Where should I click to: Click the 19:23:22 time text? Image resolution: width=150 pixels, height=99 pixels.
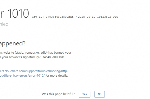104,17
